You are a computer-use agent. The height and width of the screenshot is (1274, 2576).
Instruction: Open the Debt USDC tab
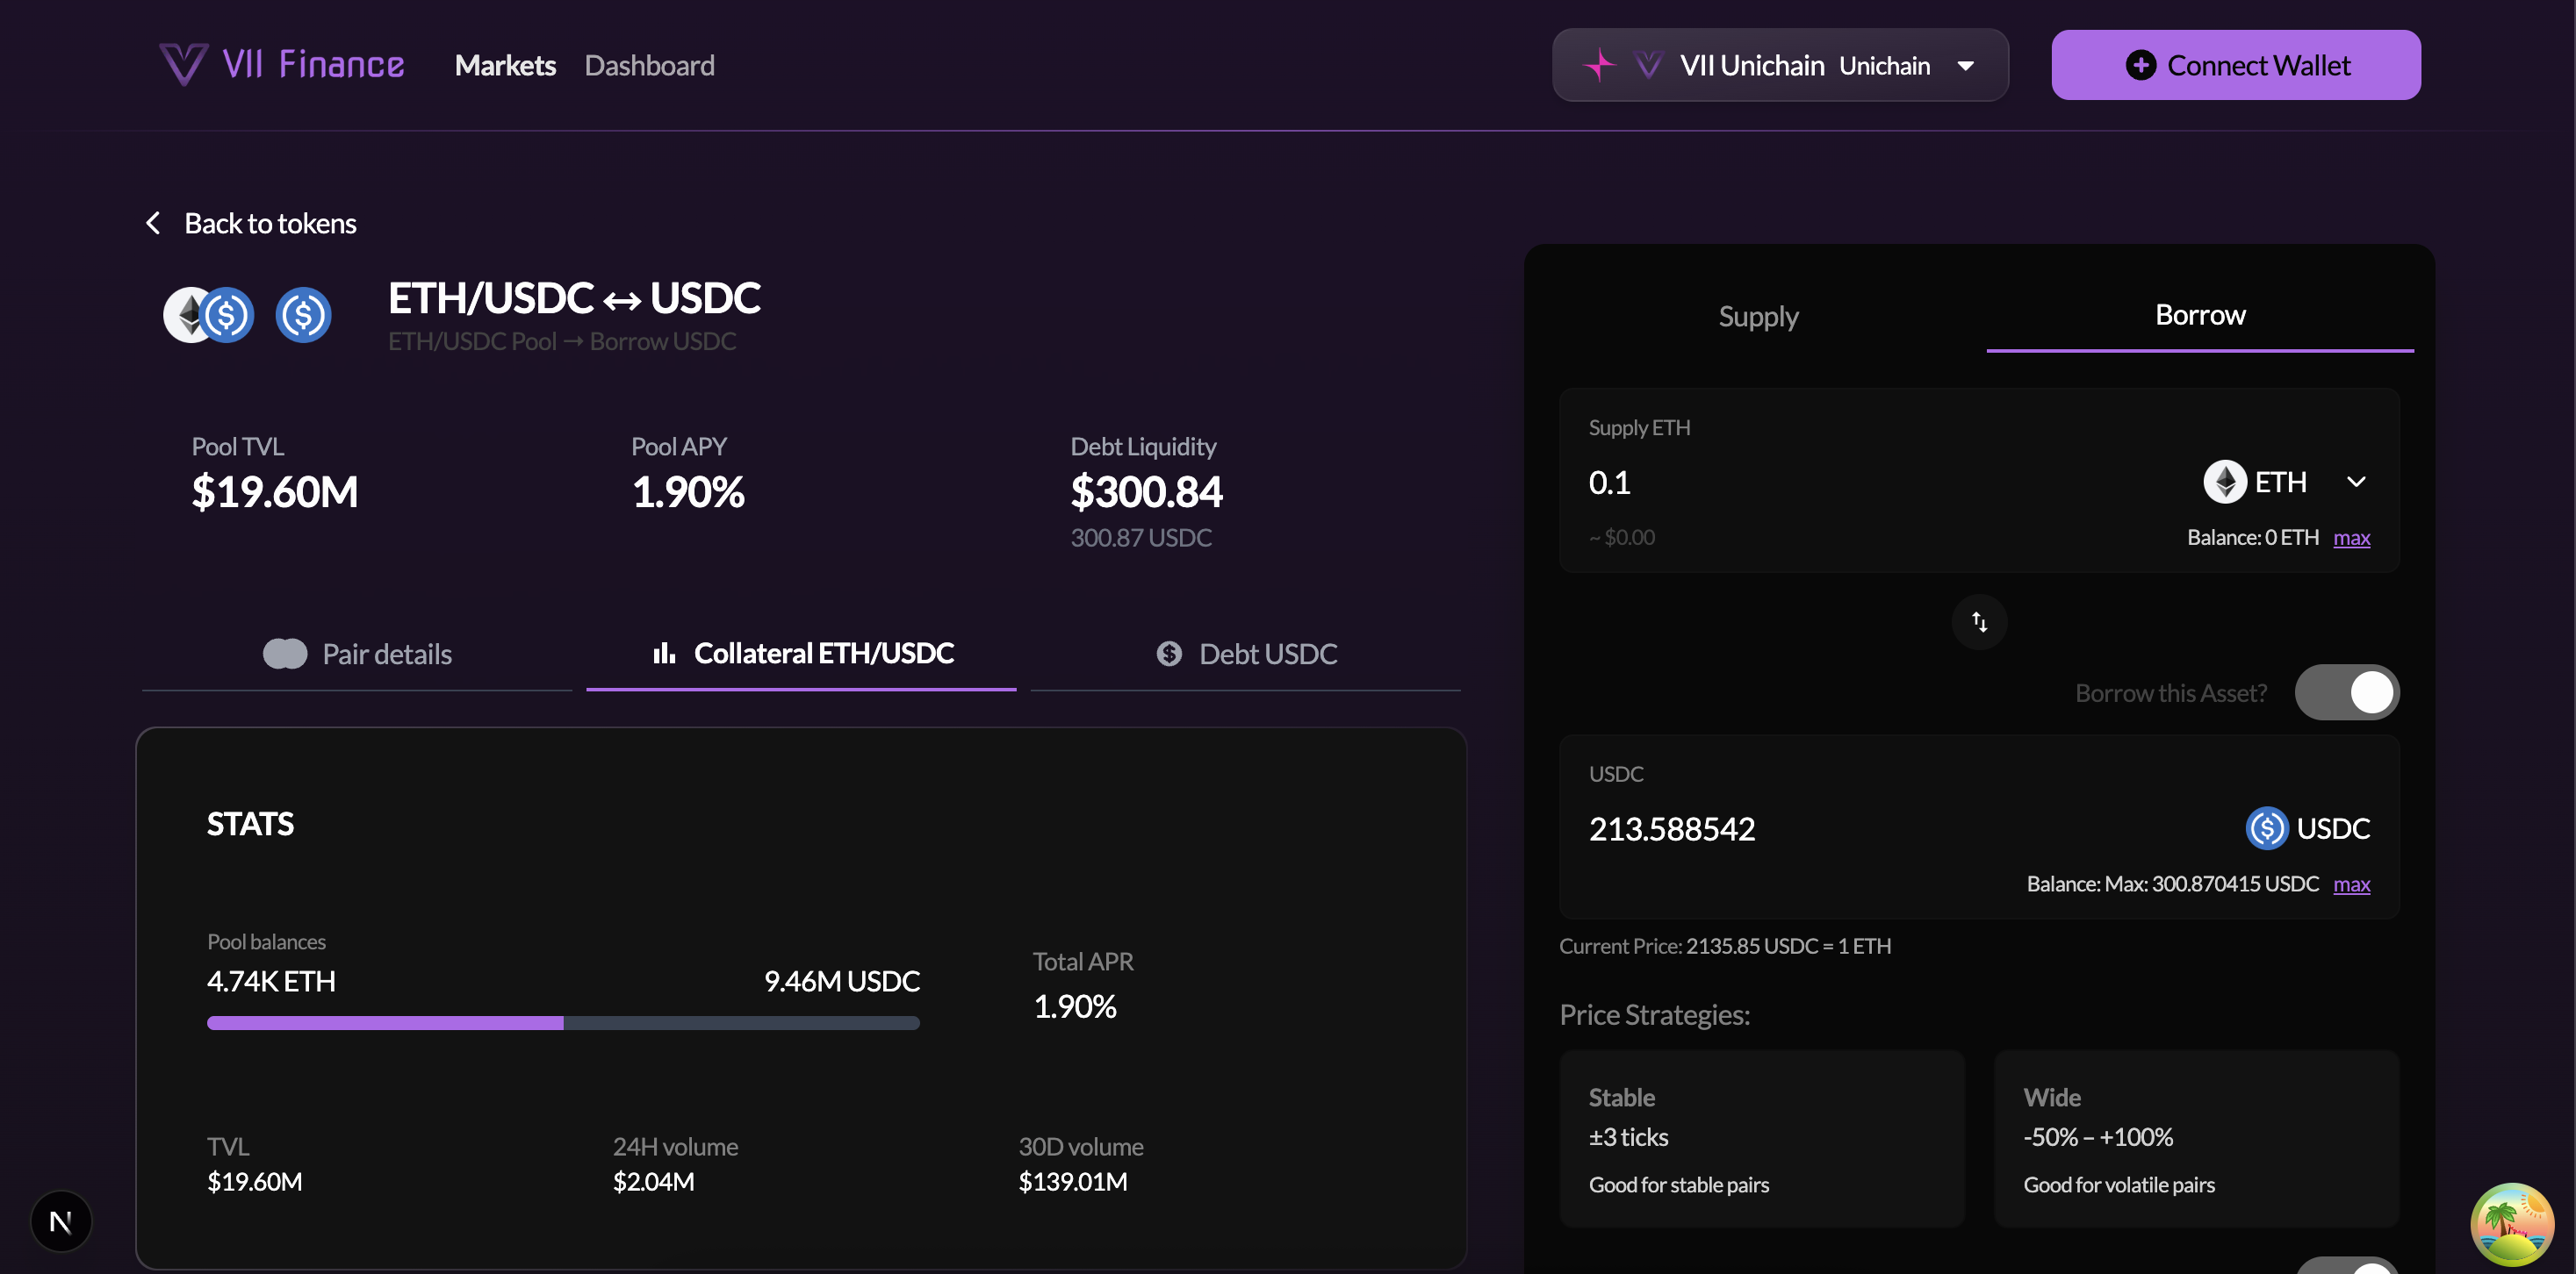pos(1246,655)
